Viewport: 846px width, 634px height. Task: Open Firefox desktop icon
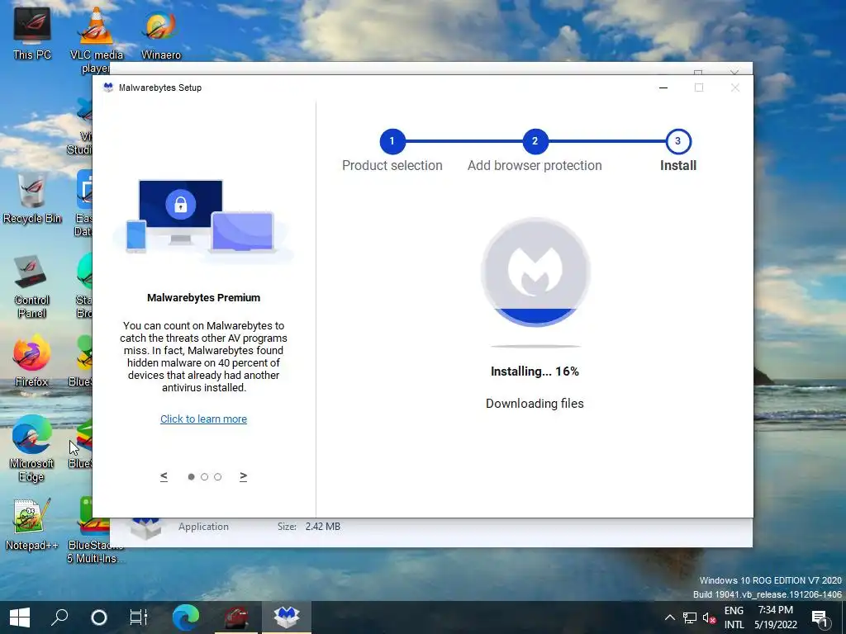32,360
